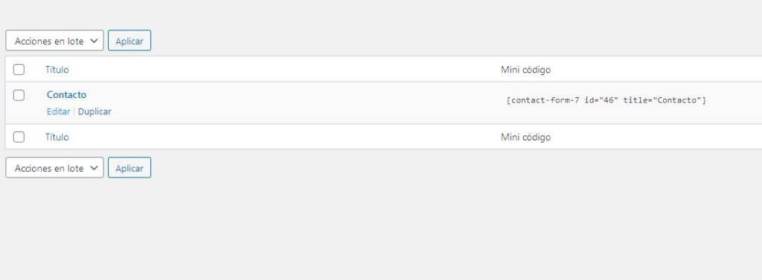Select the contact-form-7 shortcode field
This screenshot has height=280, width=762.
coord(606,100)
